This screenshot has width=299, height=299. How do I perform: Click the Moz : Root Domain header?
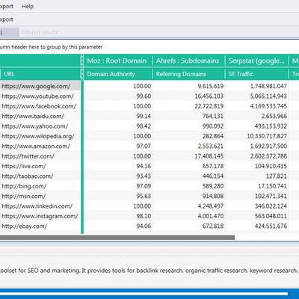[117, 61]
